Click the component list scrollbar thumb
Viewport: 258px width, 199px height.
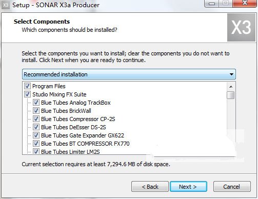[231, 95]
